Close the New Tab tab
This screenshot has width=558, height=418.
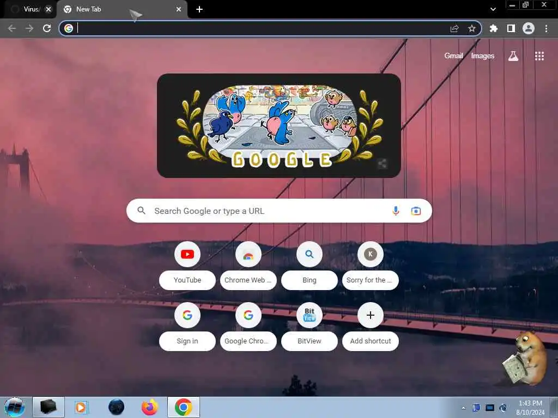(x=179, y=9)
